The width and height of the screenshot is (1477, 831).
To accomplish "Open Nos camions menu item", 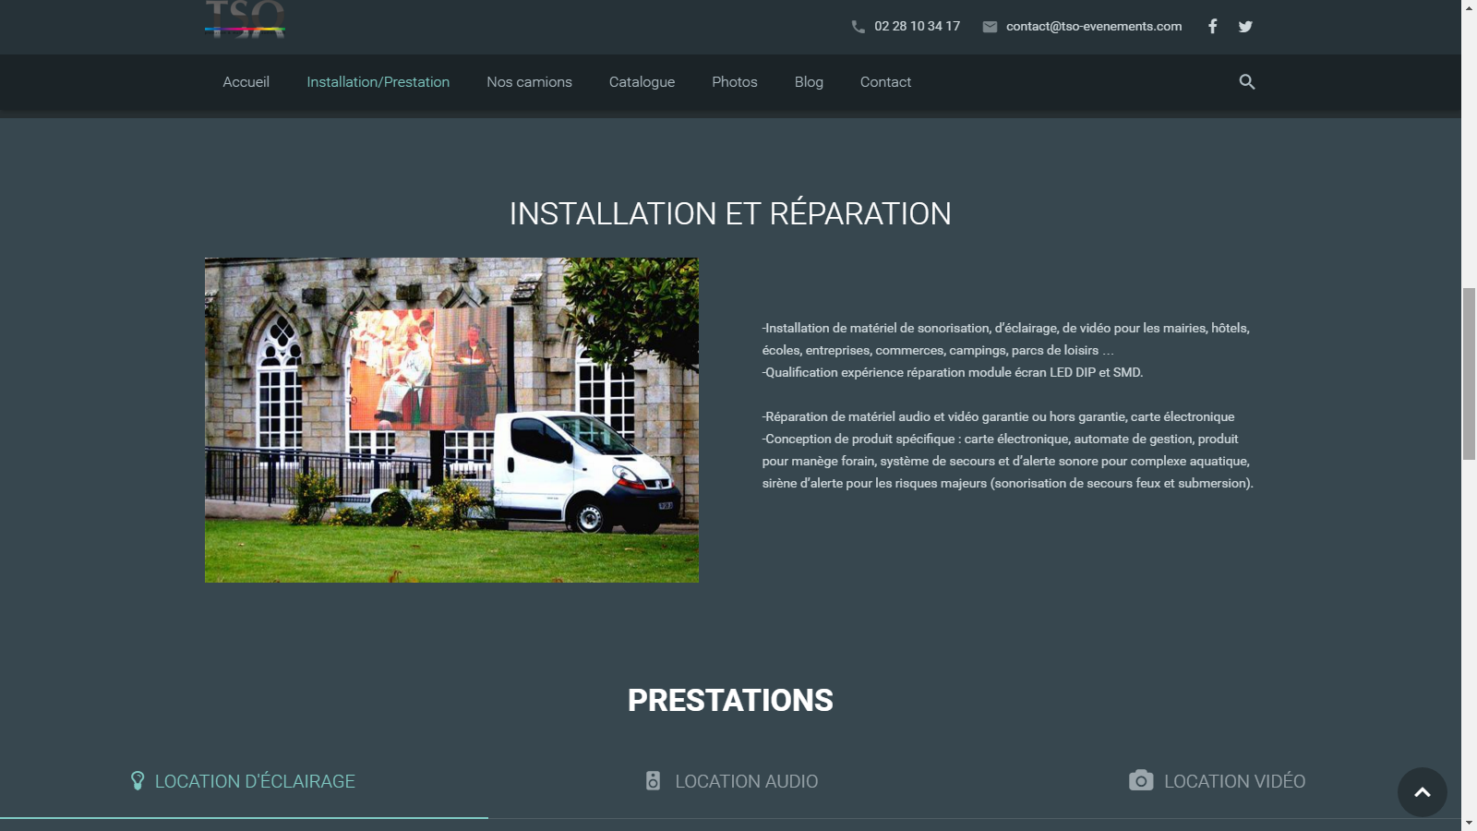I will [x=529, y=82].
